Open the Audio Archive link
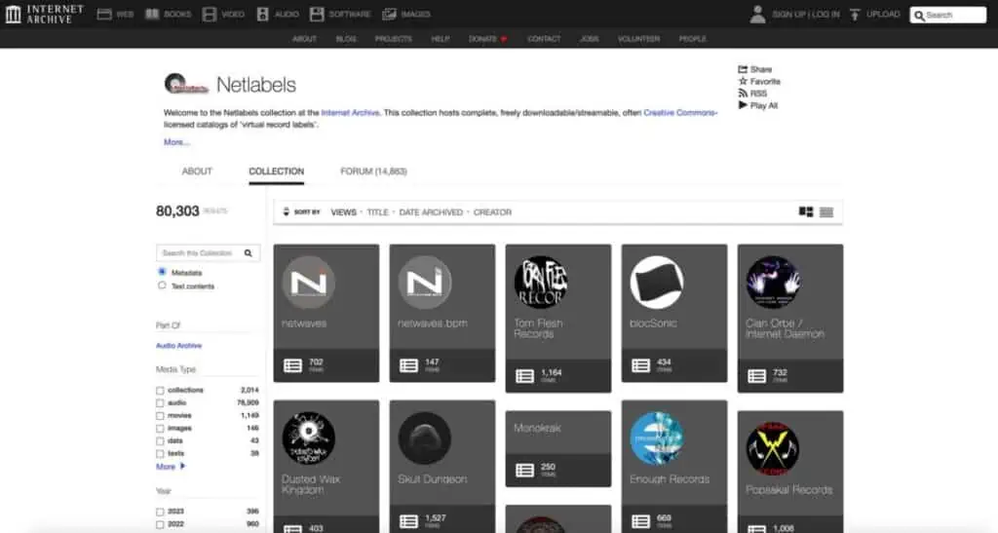998x533 pixels. pos(179,345)
